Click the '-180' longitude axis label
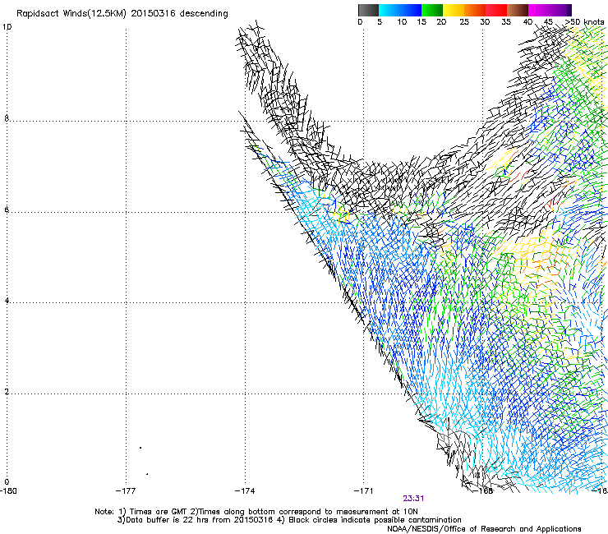This screenshot has height=534, width=608. tap(8, 491)
